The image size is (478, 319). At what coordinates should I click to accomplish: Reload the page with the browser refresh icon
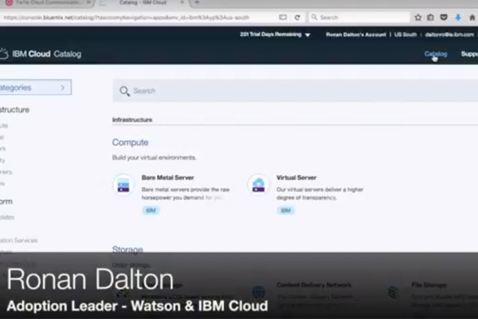point(297,18)
